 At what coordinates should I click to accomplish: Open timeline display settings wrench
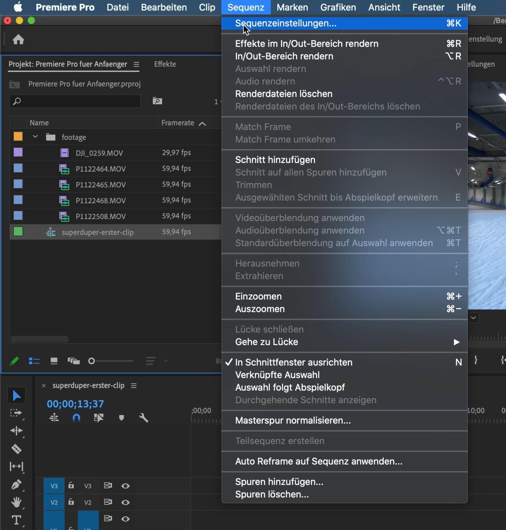pos(144,418)
